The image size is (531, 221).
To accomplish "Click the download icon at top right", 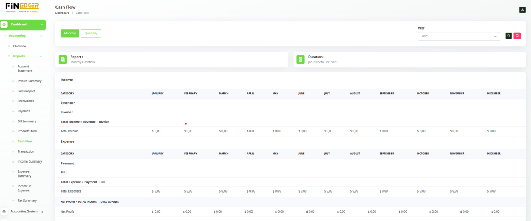I will click(522, 9).
